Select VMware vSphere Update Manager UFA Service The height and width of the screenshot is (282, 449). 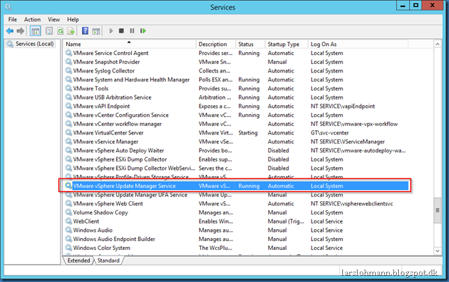coord(236,195)
